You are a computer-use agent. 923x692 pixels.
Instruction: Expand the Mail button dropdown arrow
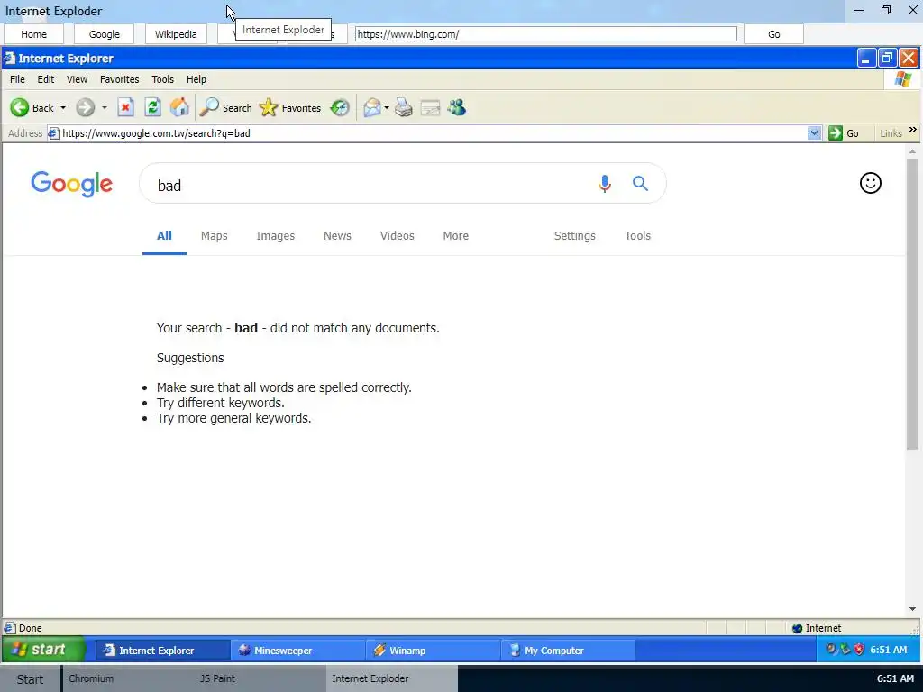[x=386, y=108]
